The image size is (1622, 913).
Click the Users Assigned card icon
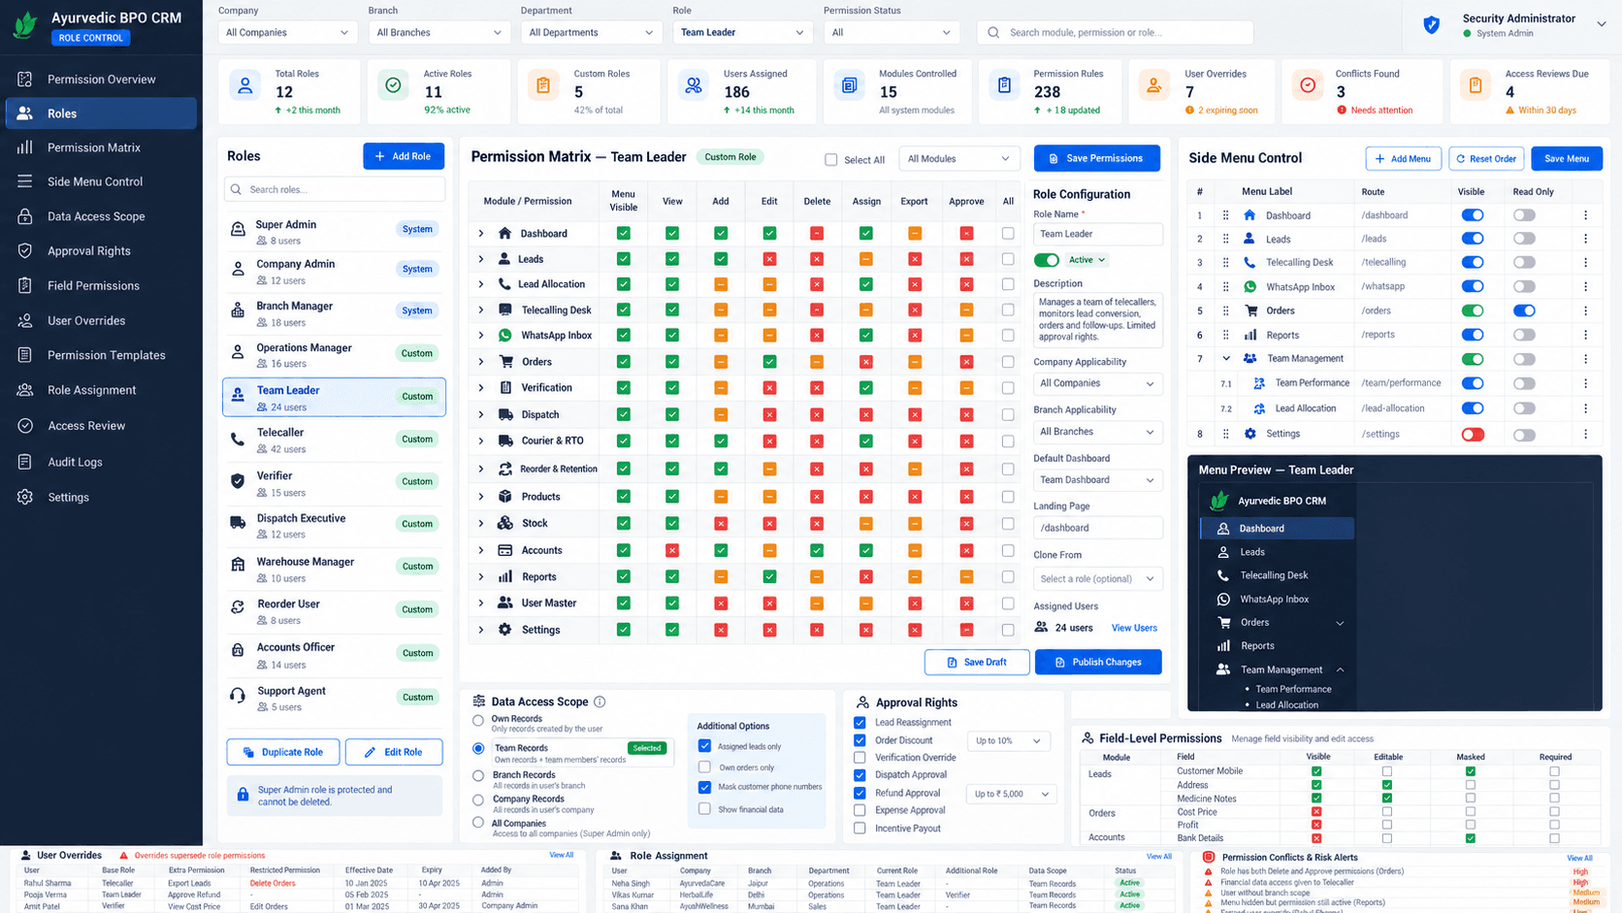coord(694,86)
